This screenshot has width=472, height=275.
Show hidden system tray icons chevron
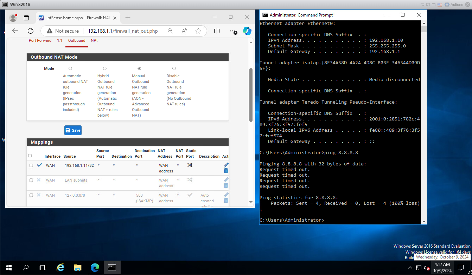coord(410,268)
